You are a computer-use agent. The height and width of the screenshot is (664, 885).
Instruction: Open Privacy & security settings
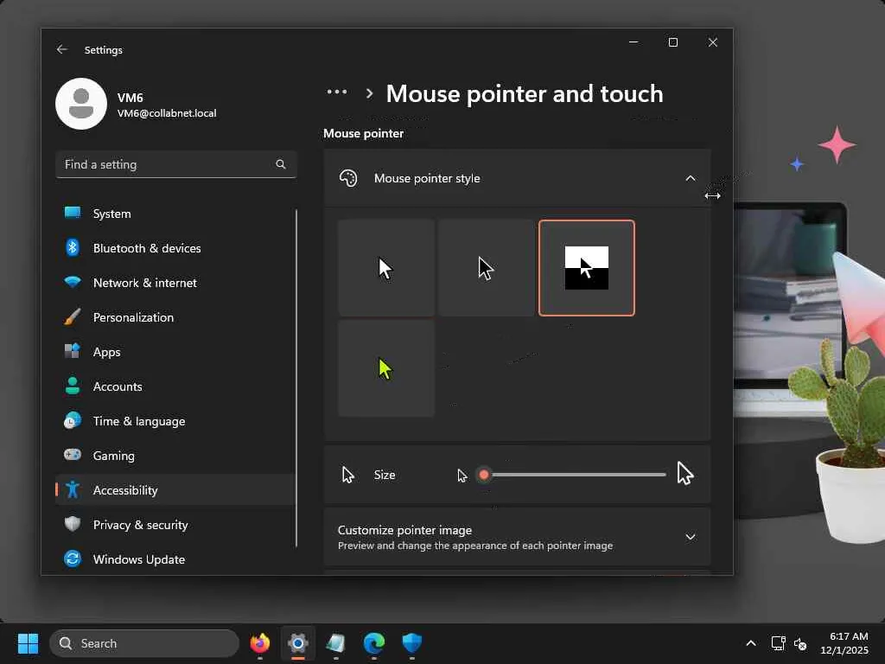pyautogui.click(x=175, y=525)
